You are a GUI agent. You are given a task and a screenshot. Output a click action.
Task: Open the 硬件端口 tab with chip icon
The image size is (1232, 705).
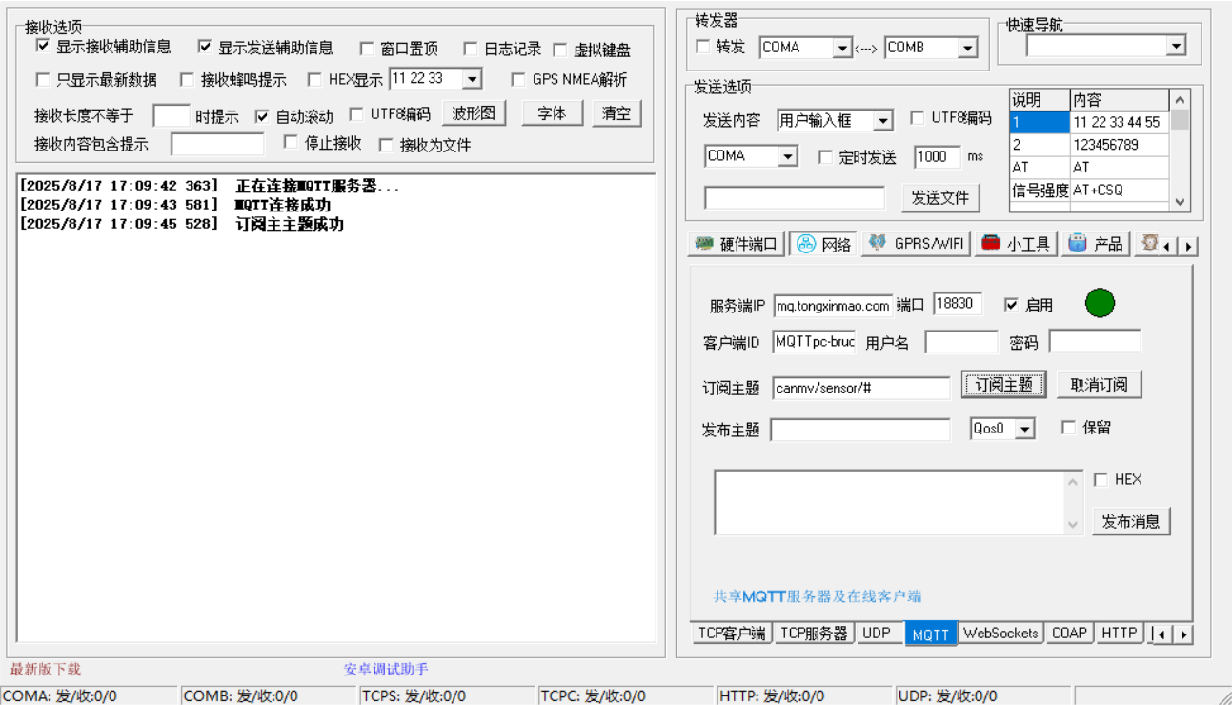tap(737, 244)
